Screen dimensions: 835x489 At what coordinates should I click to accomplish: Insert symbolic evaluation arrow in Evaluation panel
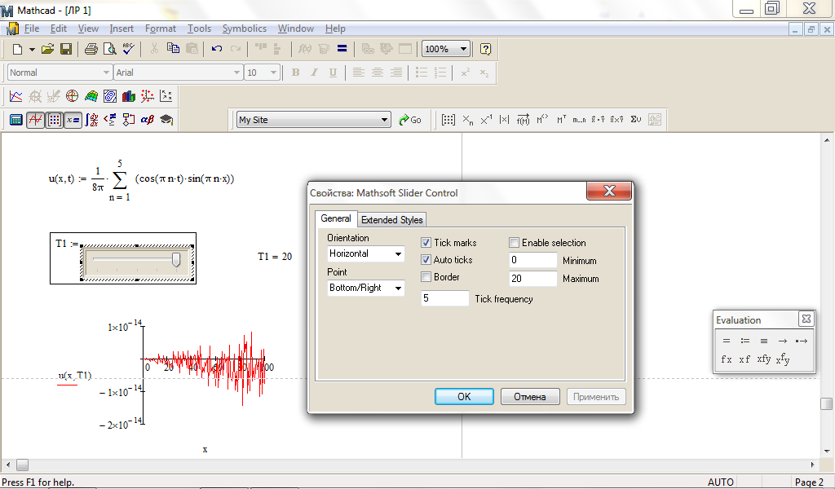(782, 341)
